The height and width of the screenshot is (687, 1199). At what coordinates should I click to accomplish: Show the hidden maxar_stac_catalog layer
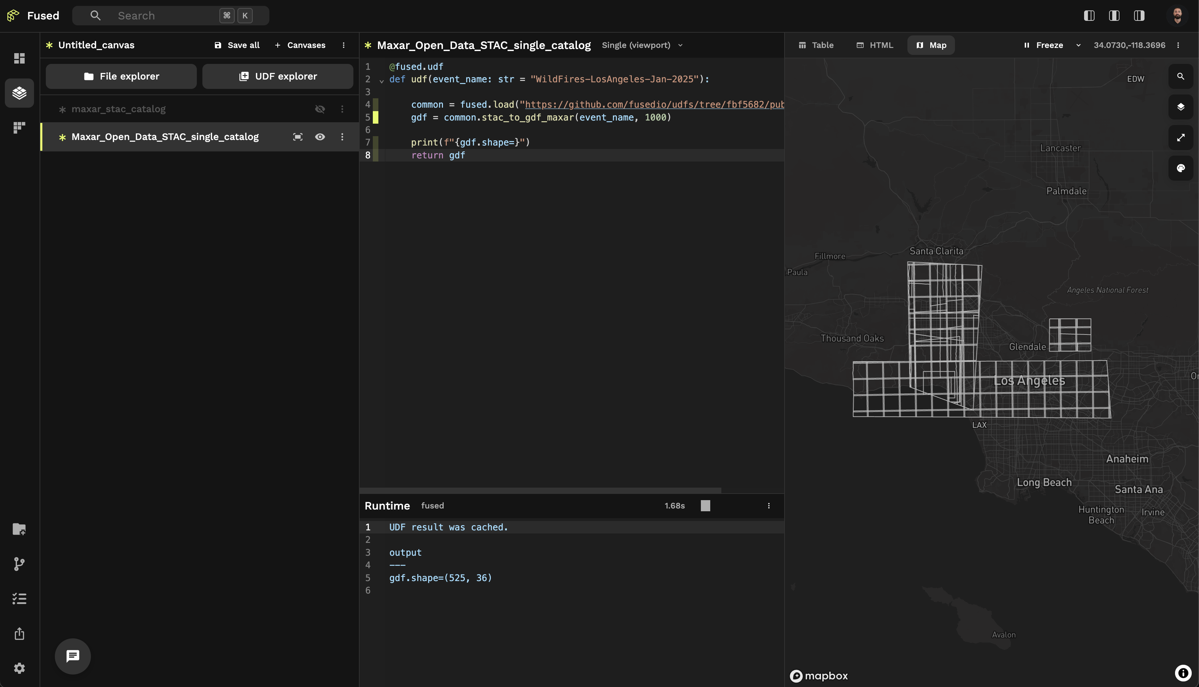pos(320,109)
